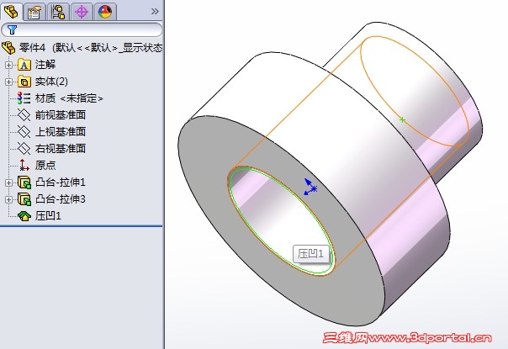The image size is (508, 349).
Task: Click the blue origin triad in model
Action: click(x=310, y=188)
